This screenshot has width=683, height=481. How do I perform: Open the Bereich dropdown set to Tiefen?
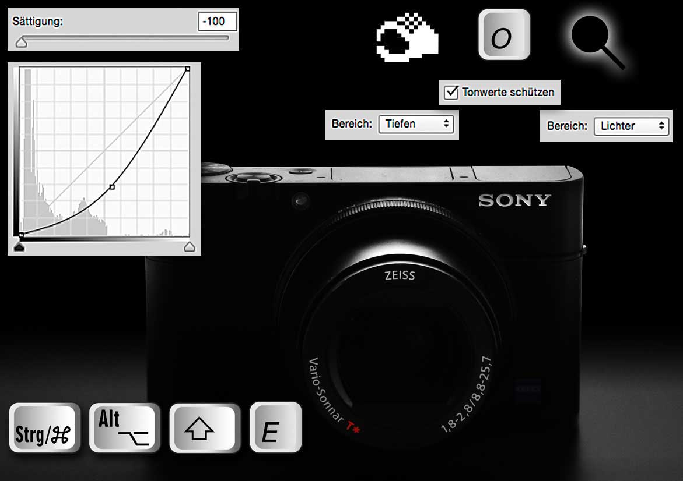416,124
